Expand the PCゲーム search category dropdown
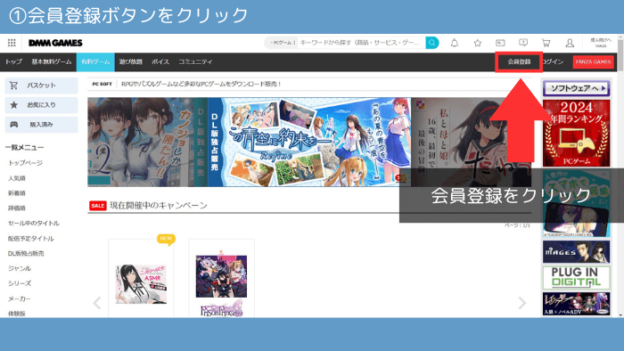 (283, 43)
